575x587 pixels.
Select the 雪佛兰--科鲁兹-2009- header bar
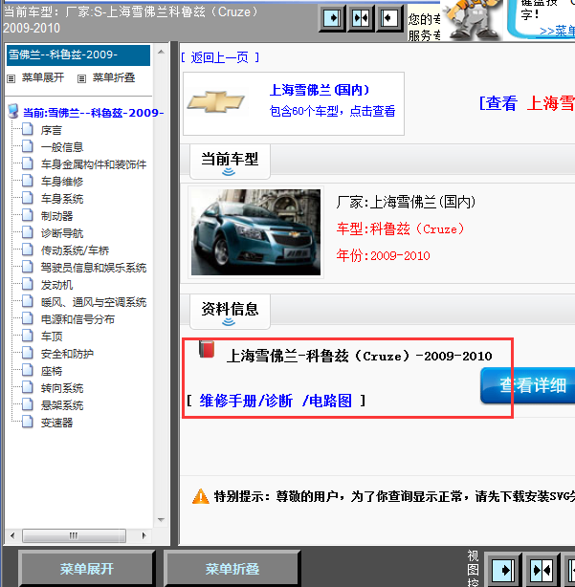78,55
